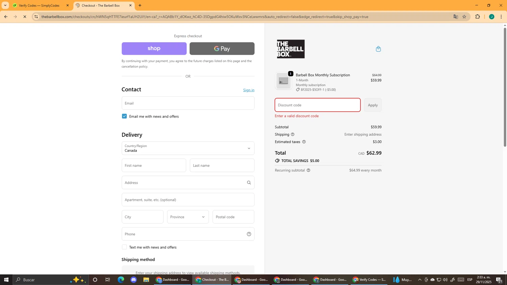Open the shopping bag cart icon
507x285 pixels.
[378, 49]
